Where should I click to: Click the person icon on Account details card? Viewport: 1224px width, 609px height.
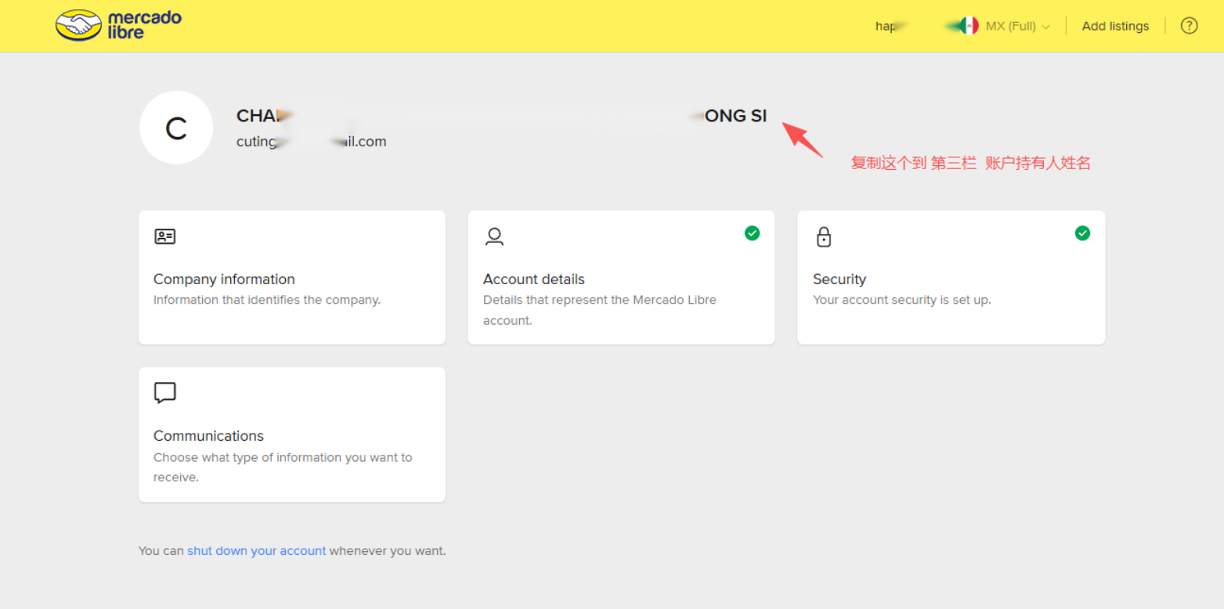click(494, 236)
